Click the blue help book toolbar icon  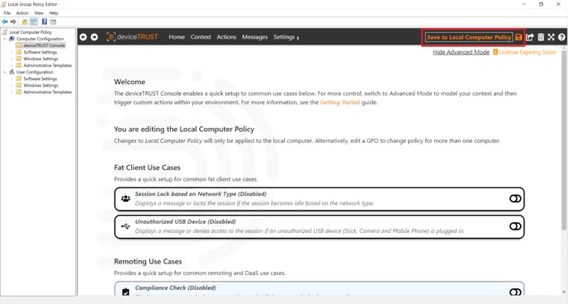[45, 21]
